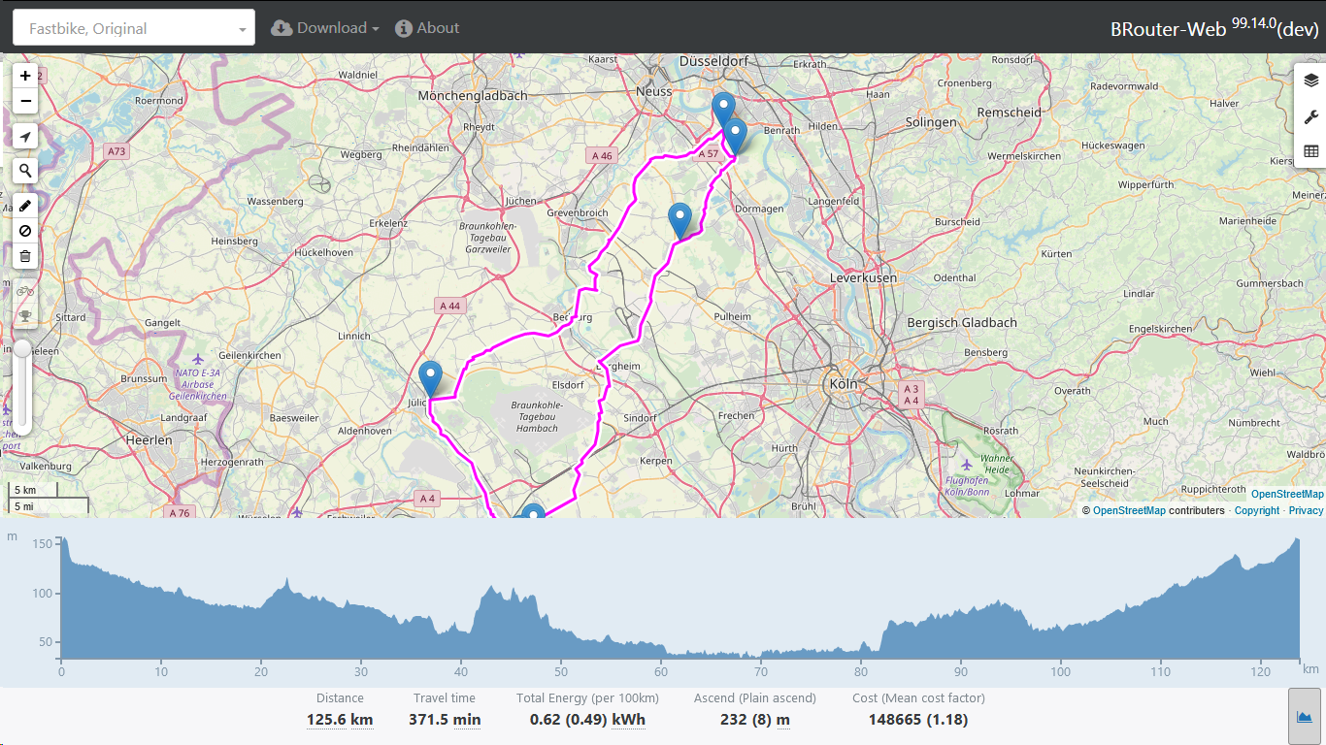Open the wrench profile settings tab
Image resolution: width=1326 pixels, height=745 pixels.
pyautogui.click(x=1311, y=116)
